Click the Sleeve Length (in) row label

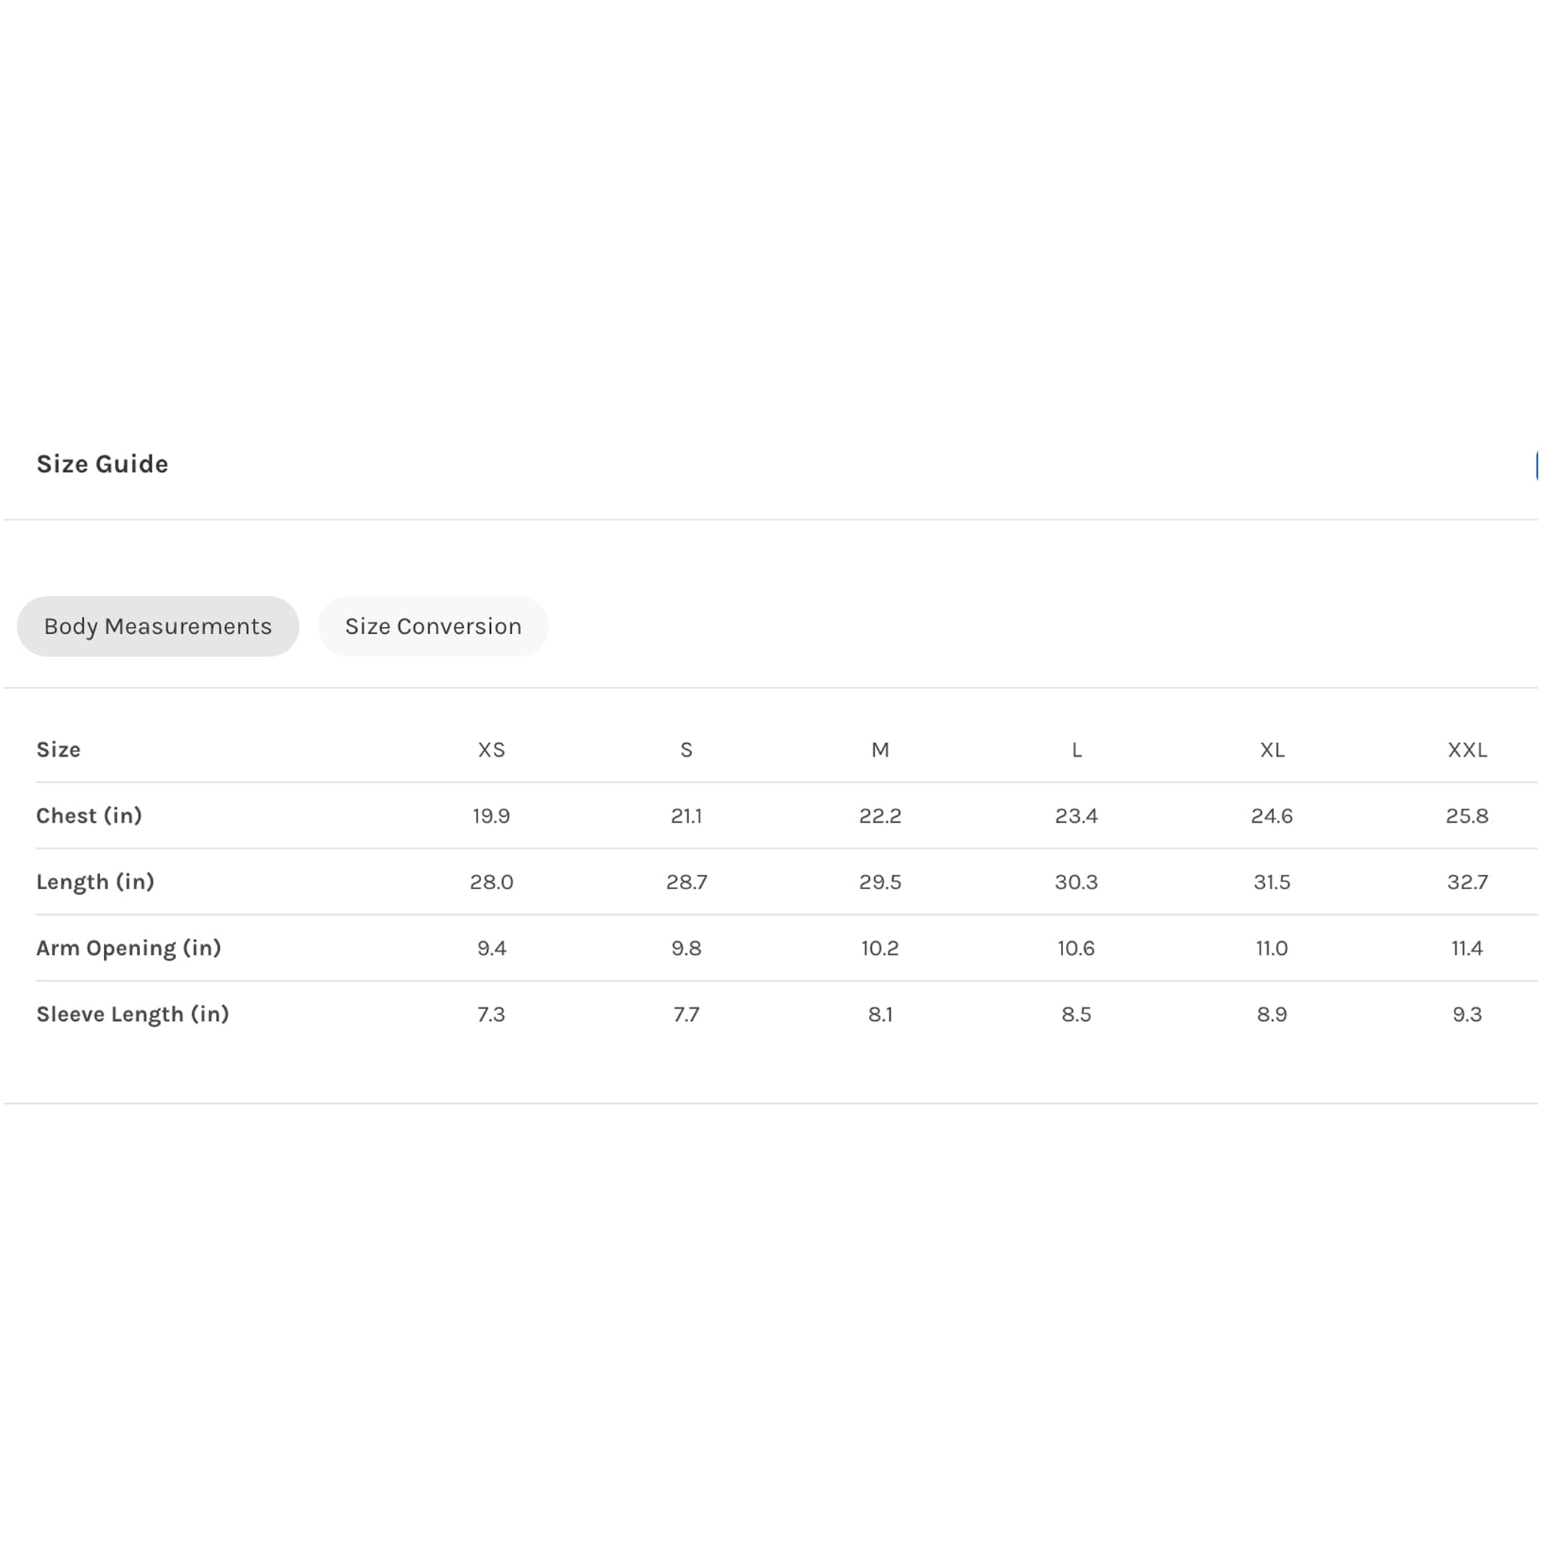coord(133,1014)
